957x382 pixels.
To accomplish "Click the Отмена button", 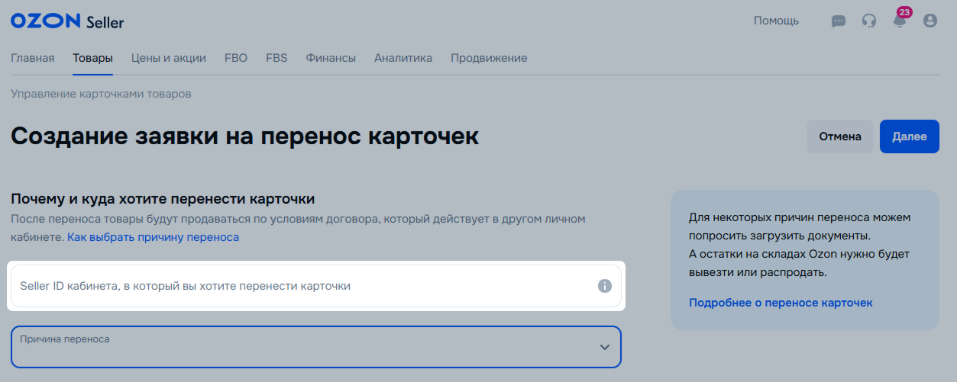I will click(840, 136).
